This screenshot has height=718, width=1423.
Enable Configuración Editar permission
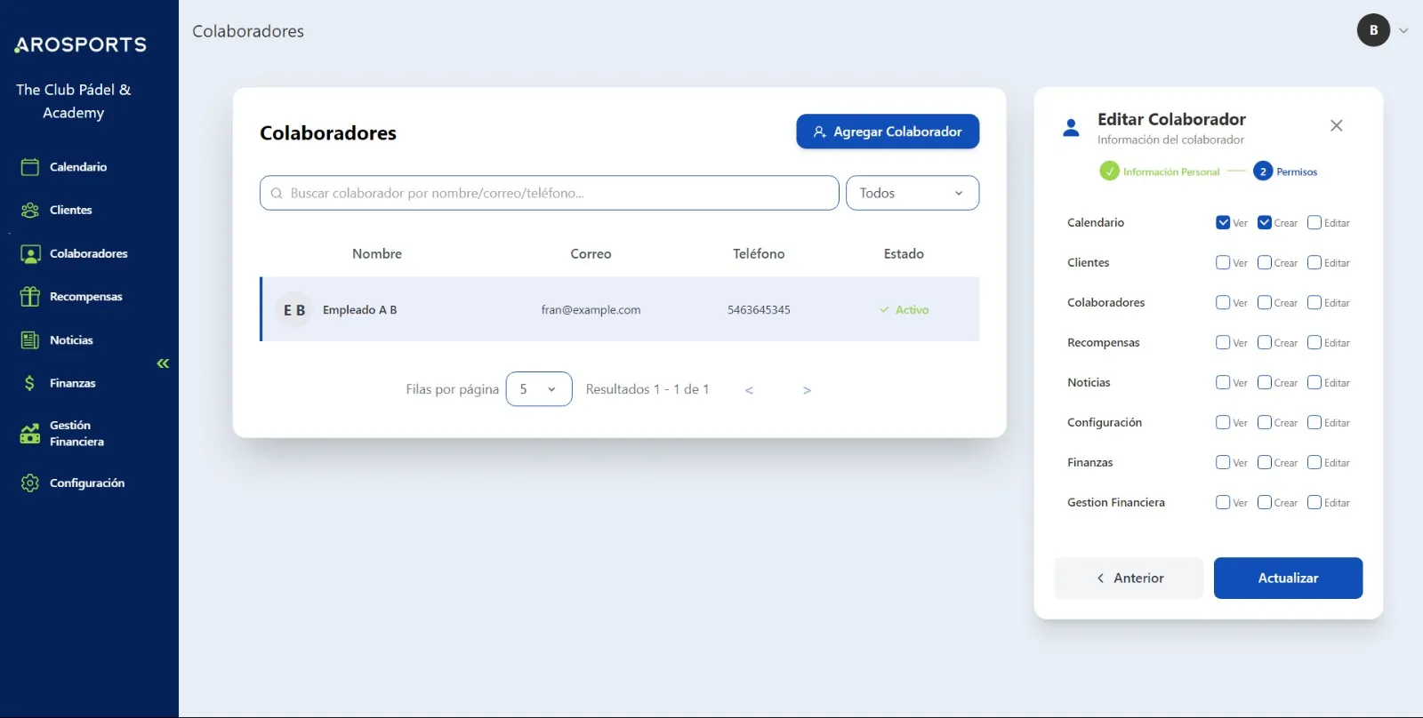tap(1314, 422)
